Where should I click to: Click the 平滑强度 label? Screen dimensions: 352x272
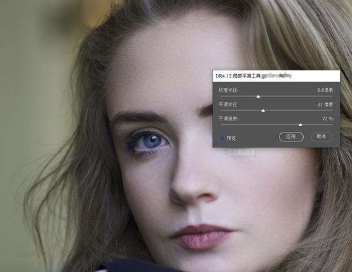coord(229,119)
